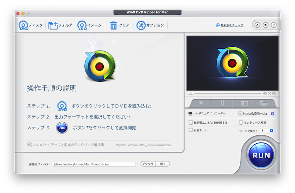Uncheck the Intel/AMD/Nvidia hardware encoder checkbox

(240, 113)
